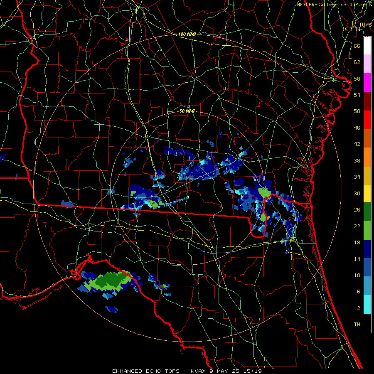Click the "62" legend value
This screenshot has height=374, width=374.
[357, 62]
